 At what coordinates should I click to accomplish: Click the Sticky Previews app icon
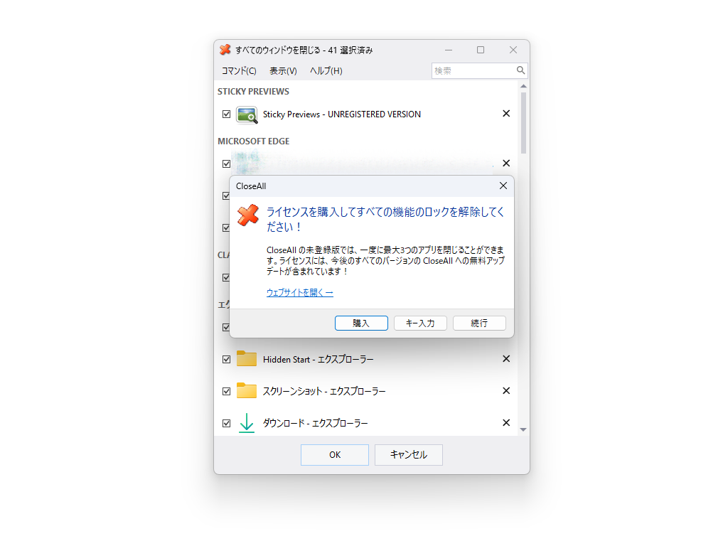[247, 114]
